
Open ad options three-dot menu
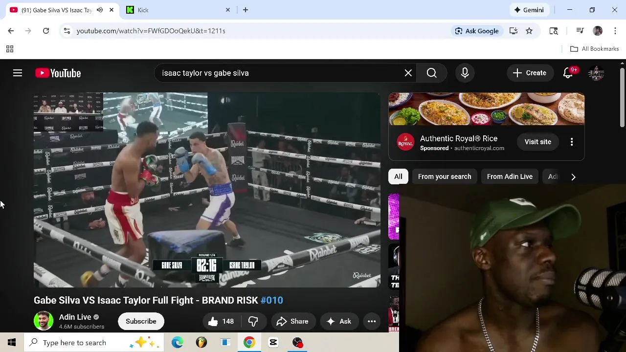tap(572, 142)
